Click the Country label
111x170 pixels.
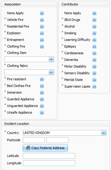[x=13, y=133]
